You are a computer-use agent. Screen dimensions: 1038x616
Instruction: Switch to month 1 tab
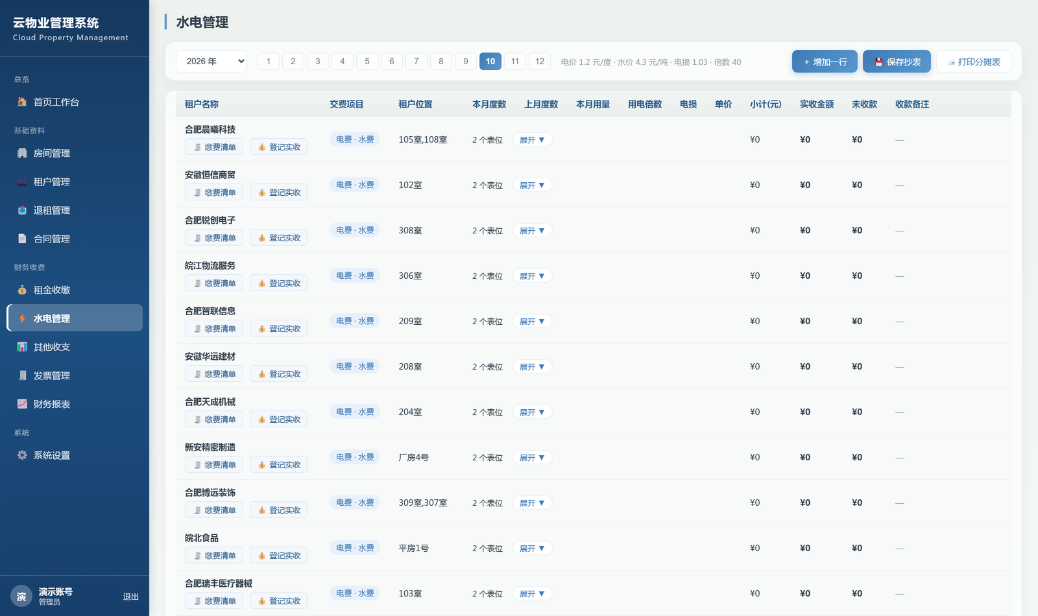(269, 62)
